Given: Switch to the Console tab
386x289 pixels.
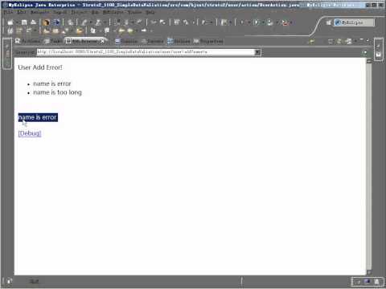Looking at the screenshot, I should point(126,41).
